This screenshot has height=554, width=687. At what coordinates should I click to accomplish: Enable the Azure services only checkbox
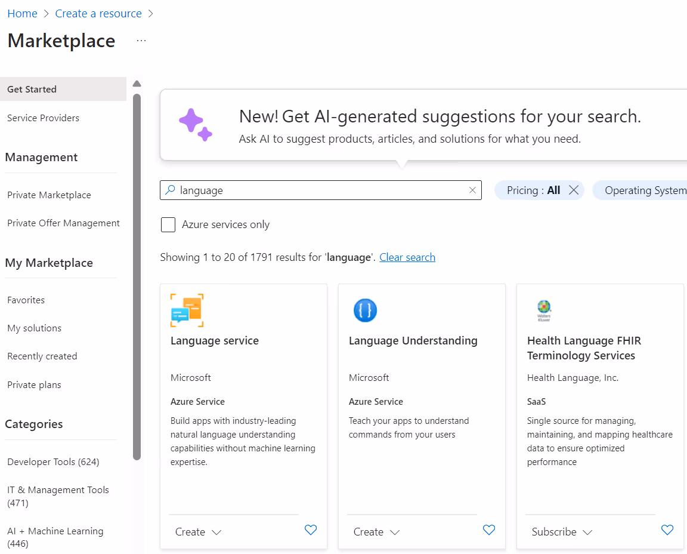pyautogui.click(x=169, y=224)
